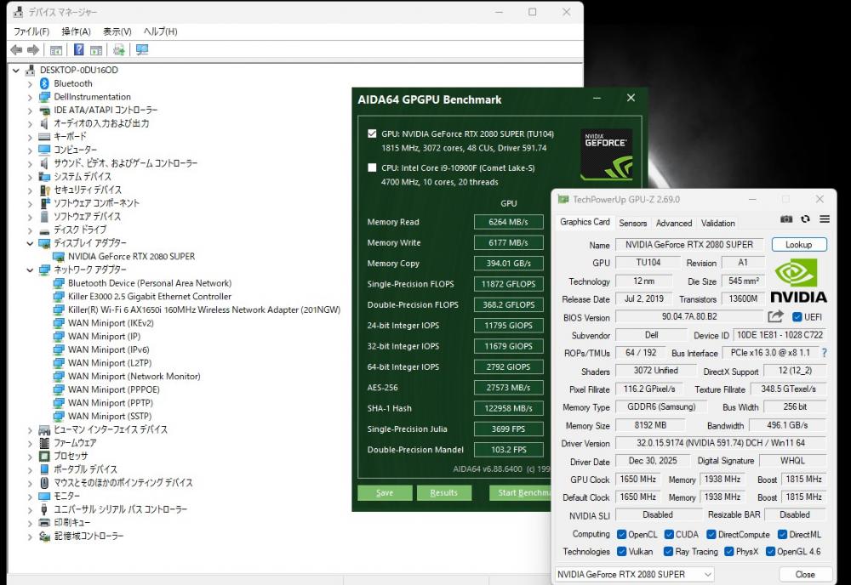Expand the プロセッサ category
This screenshot has width=851, height=585.
(30, 457)
